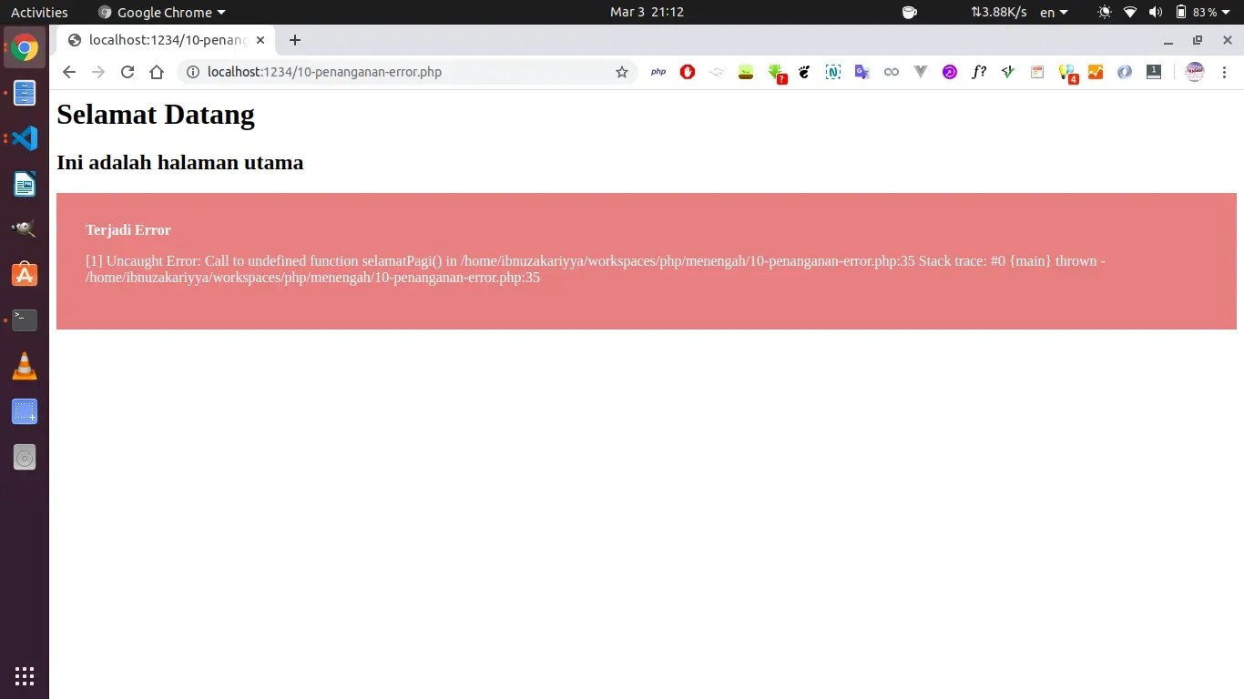Open the lightbulb extension showing 4 notifications

(x=1066, y=72)
